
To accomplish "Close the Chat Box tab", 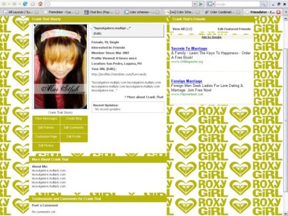I will [x=117, y=12].
